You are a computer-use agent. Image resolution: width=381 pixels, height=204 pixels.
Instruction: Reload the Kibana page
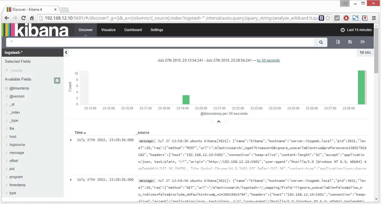click(24, 18)
